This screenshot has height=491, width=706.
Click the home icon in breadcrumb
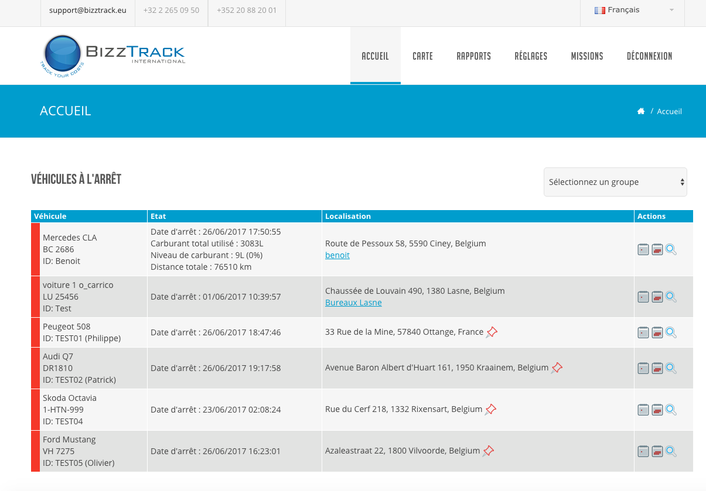tap(641, 111)
